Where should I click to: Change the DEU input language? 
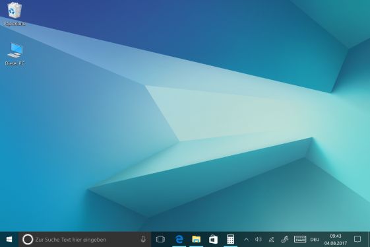(315, 240)
